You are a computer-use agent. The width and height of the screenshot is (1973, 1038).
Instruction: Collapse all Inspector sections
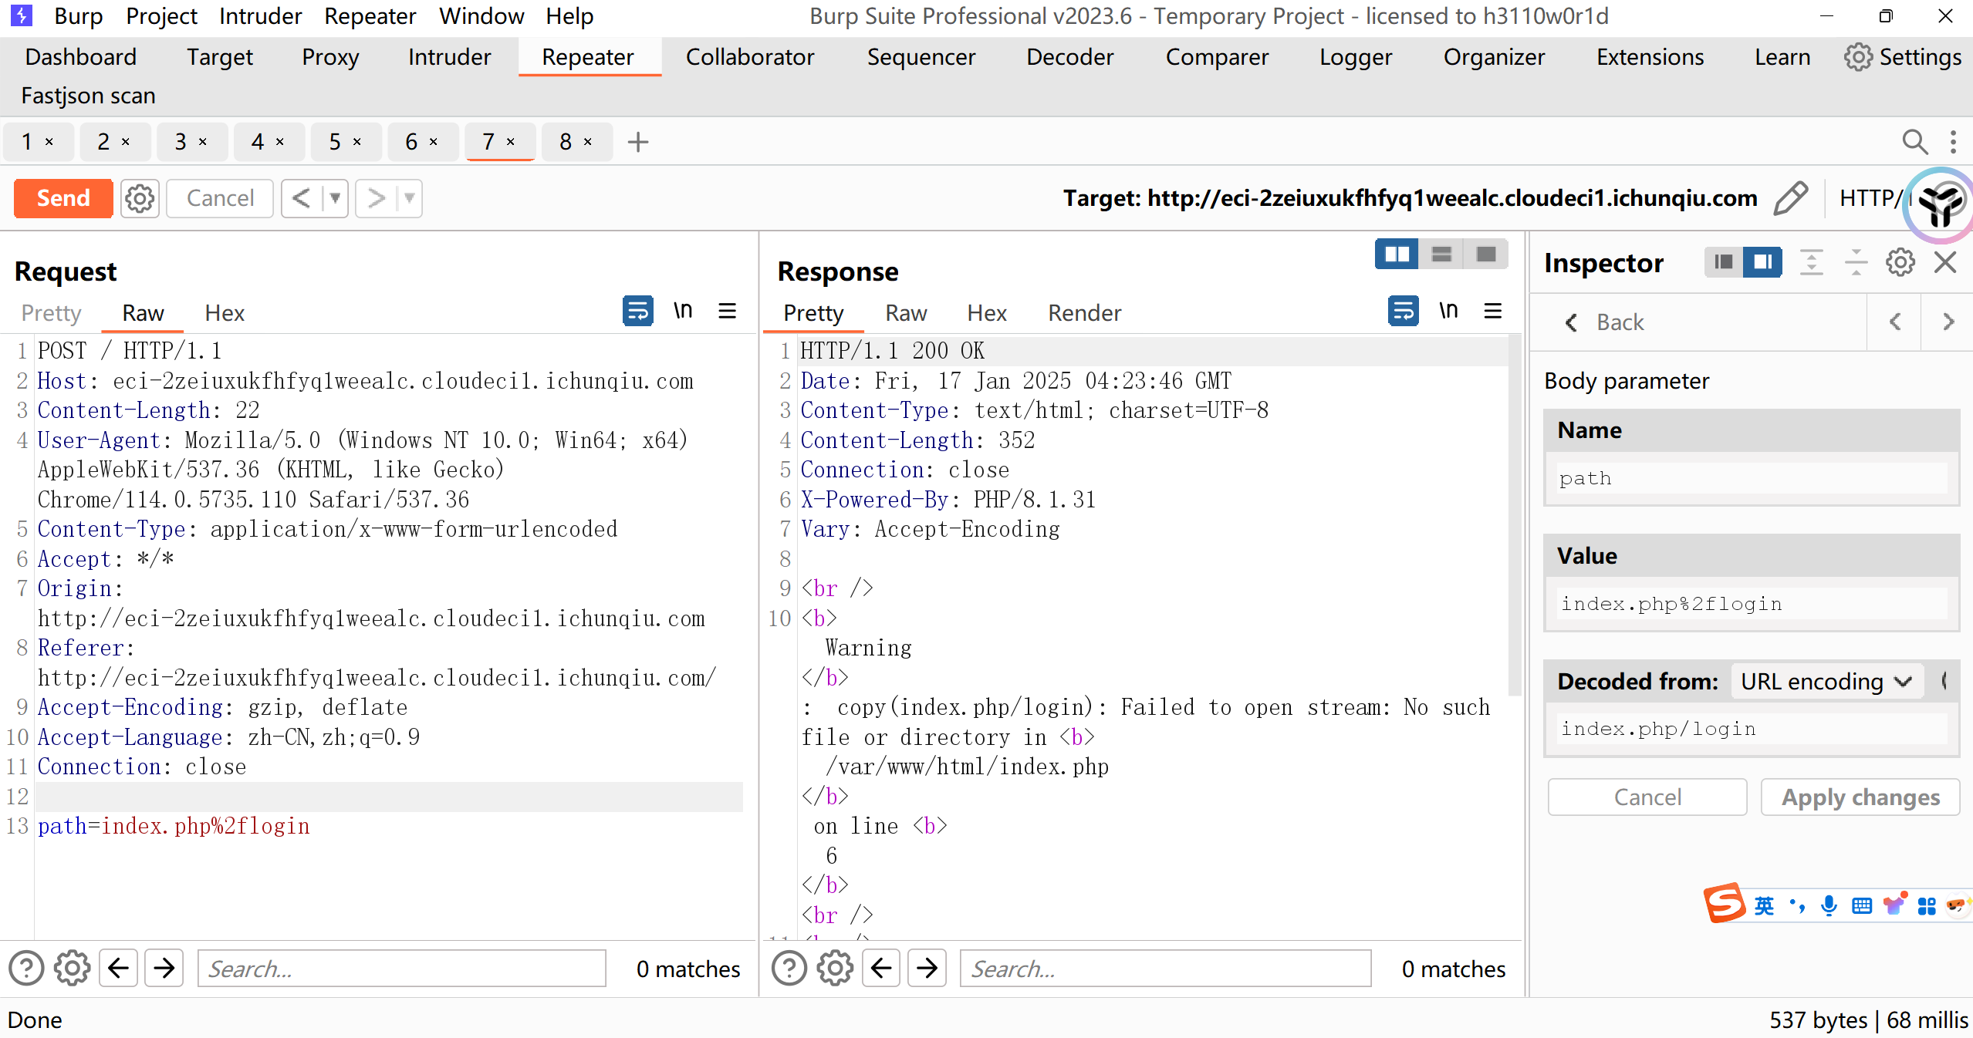pos(1856,262)
